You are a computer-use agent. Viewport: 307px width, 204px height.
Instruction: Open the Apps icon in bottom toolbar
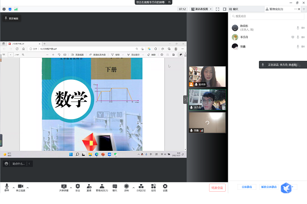(153, 187)
